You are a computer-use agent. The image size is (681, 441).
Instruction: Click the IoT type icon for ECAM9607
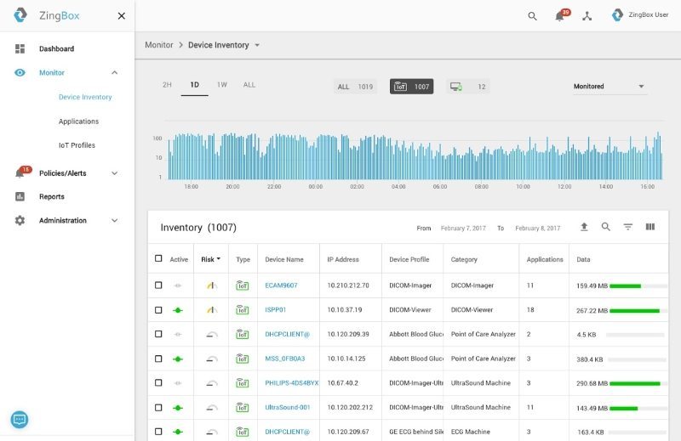(x=243, y=286)
